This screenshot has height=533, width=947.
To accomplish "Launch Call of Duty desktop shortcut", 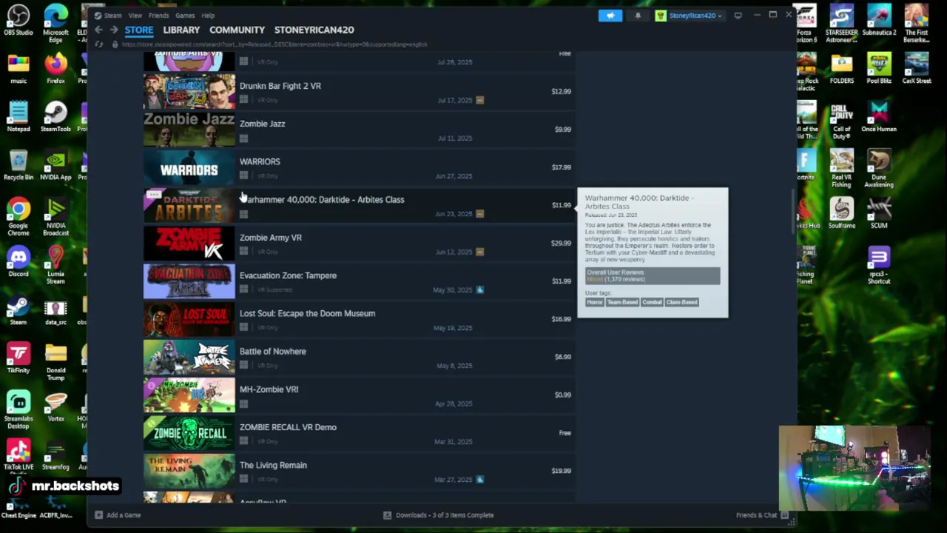I will pos(842,121).
